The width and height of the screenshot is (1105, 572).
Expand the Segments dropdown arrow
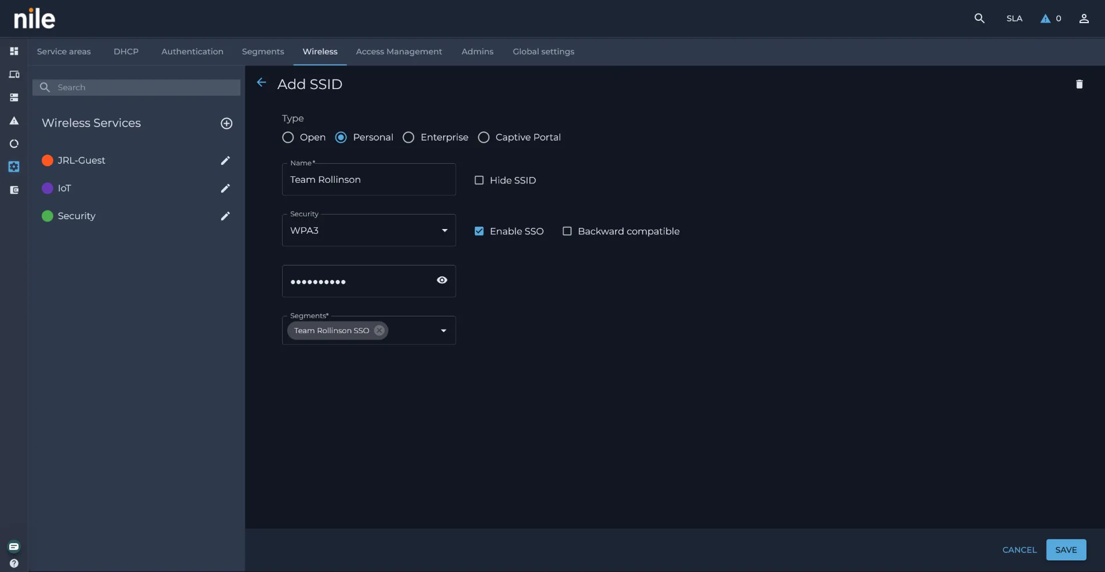coord(444,331)
